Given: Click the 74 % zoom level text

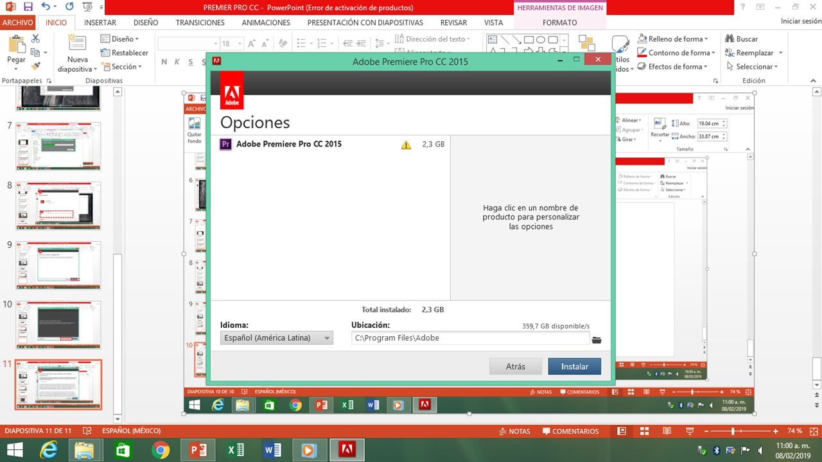Looking at the screenshot, I should pos(794,431).
